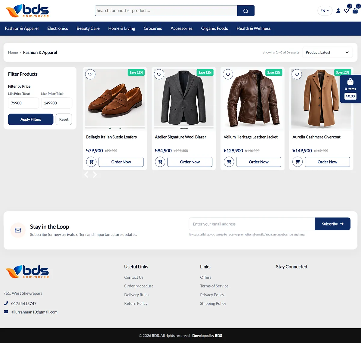Image resolution: width=361 pixels, height=343 pixels.
Task: Click the phone icon in footer
Action: click(6, 303)
